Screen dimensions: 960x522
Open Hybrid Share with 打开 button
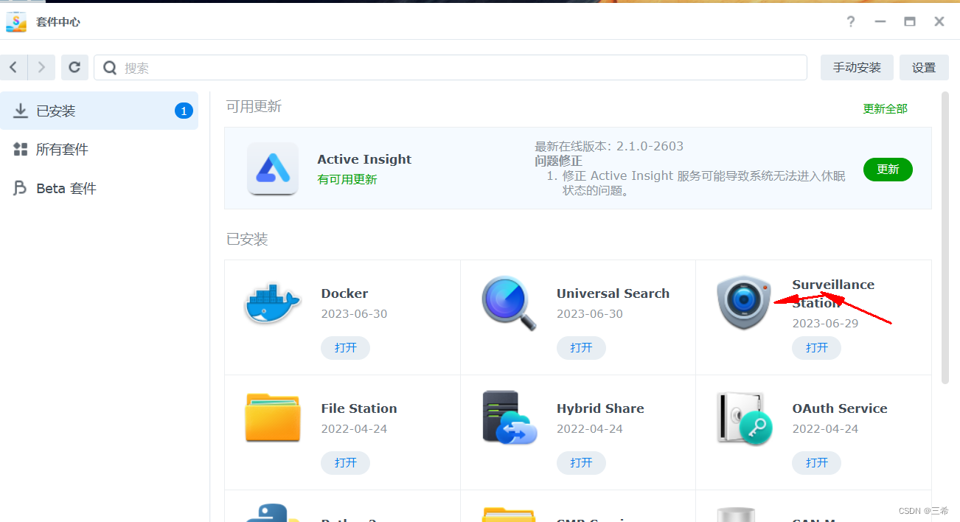(581, 463)
